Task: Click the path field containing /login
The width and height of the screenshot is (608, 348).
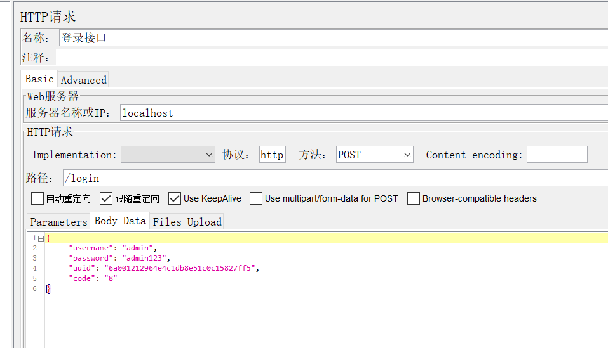Action: pyautogui.click(x=335, y=178)
